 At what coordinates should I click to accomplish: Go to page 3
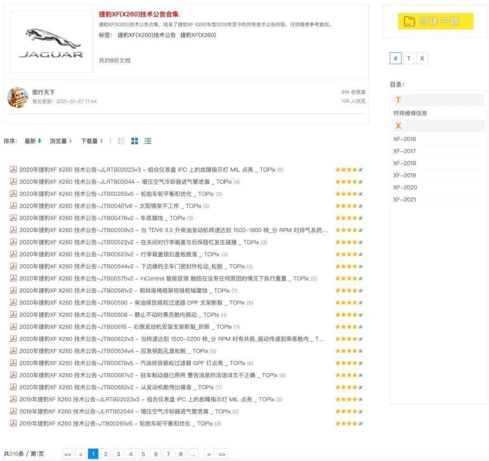click(118, 454)
